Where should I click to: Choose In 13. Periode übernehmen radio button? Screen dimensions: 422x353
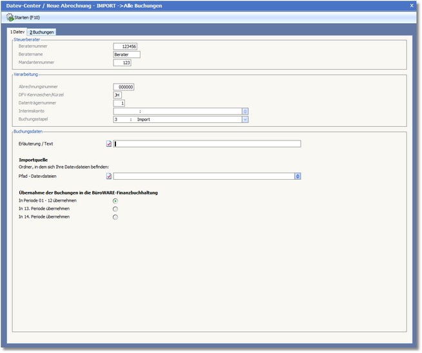pyautogui.click(x=115, y=209)
